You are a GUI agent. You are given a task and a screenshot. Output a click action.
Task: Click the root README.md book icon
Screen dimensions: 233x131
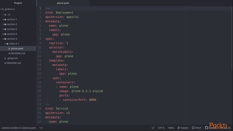click(x=5, y=63)
